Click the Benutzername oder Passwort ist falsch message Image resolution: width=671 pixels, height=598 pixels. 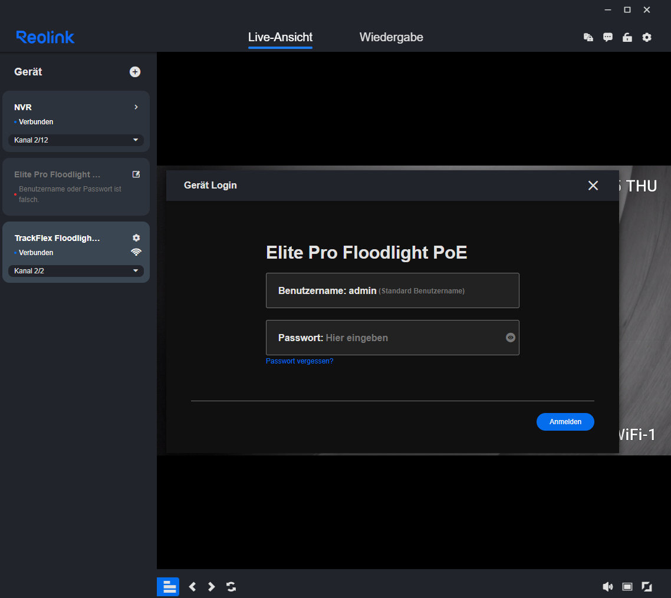click(x=70, y=194)
